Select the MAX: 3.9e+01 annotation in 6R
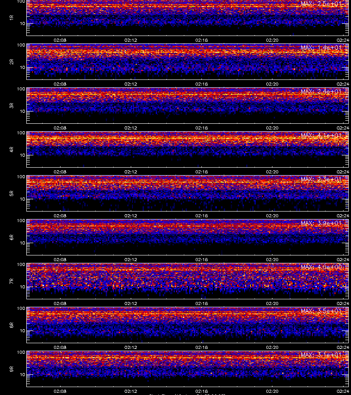This screenshot has height=395, width=351. (x=321, y=223)
